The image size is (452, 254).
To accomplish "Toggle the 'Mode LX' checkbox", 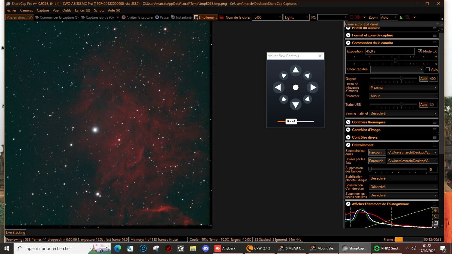I will [420, 51].
